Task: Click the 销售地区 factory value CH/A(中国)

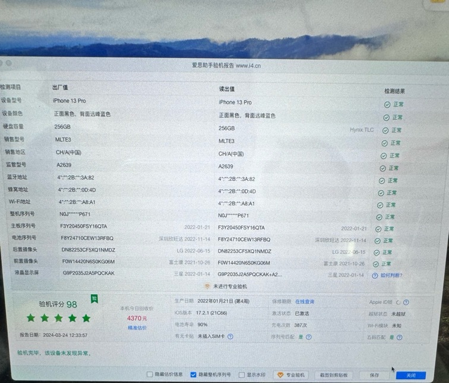Action: [69, 152]
